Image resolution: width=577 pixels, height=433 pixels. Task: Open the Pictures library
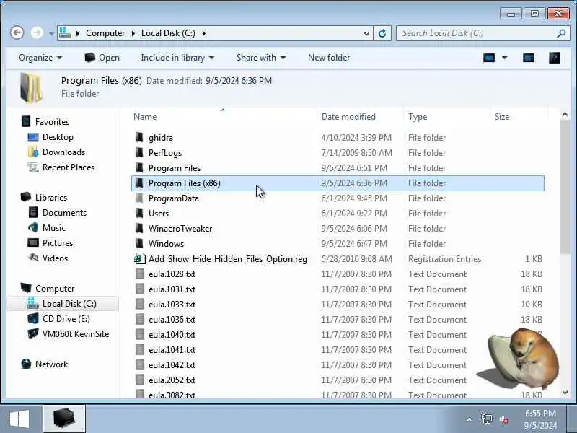pyautogui.click(x=58, y=243)
